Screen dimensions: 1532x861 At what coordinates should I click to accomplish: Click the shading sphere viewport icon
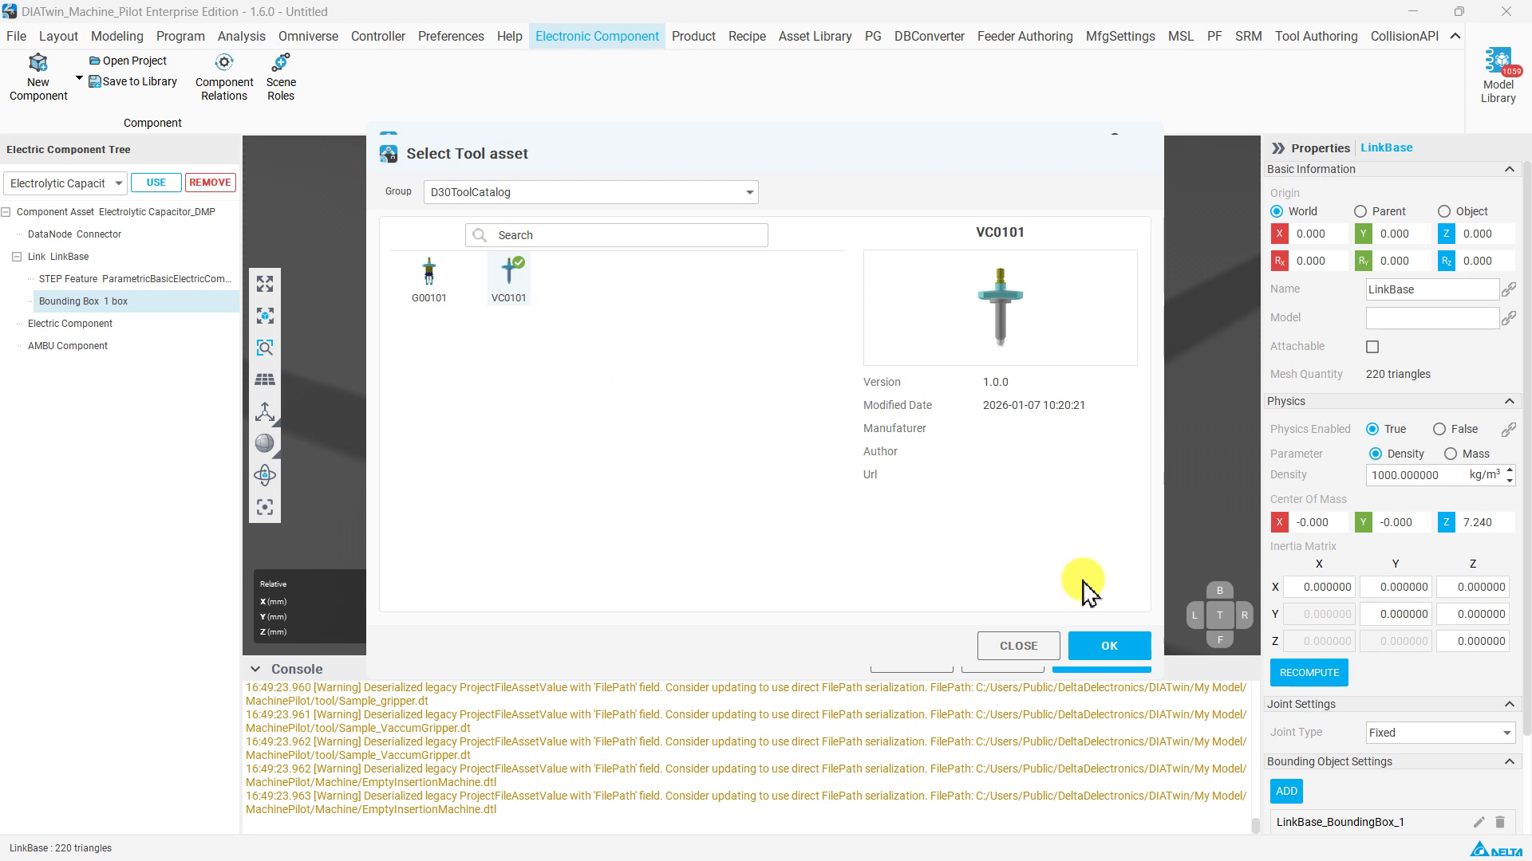coord(265,443)
